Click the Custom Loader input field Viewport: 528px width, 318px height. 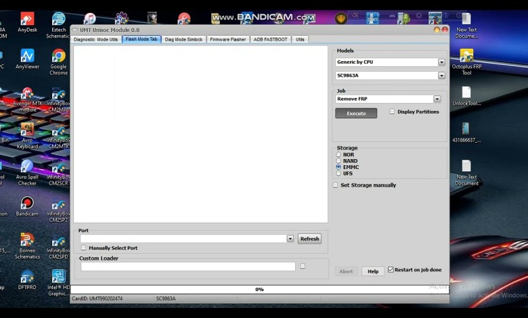click(188, 267)
